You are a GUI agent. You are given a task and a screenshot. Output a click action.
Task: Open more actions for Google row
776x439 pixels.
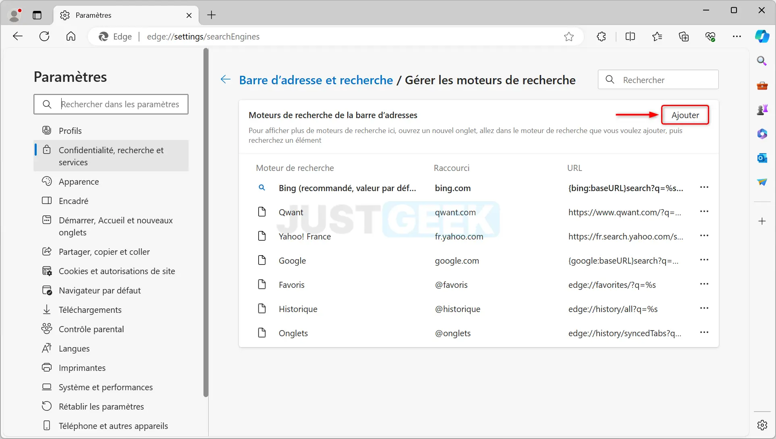coord(704,260)
